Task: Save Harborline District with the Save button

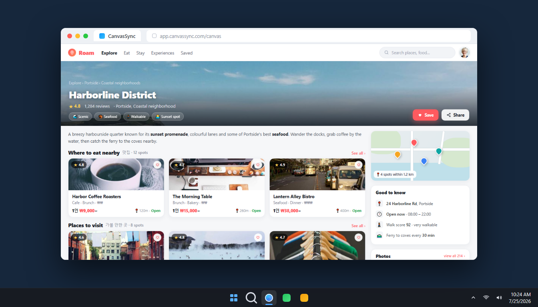Action: pyautogui.click(x=426, y=115)
